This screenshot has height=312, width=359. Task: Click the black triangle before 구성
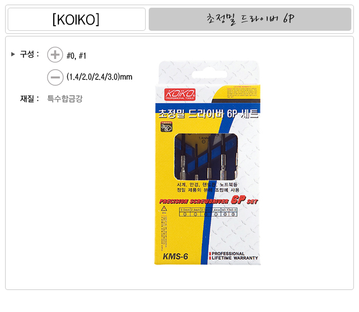pyautogui.click(x=13, y=54)
